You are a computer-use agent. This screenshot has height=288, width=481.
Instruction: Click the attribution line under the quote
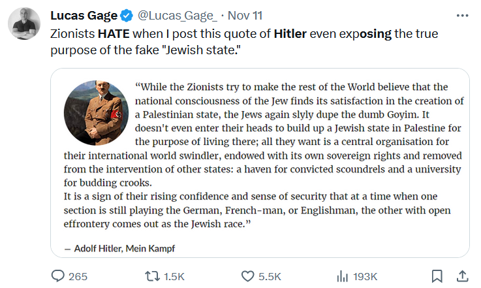(119, 248)
